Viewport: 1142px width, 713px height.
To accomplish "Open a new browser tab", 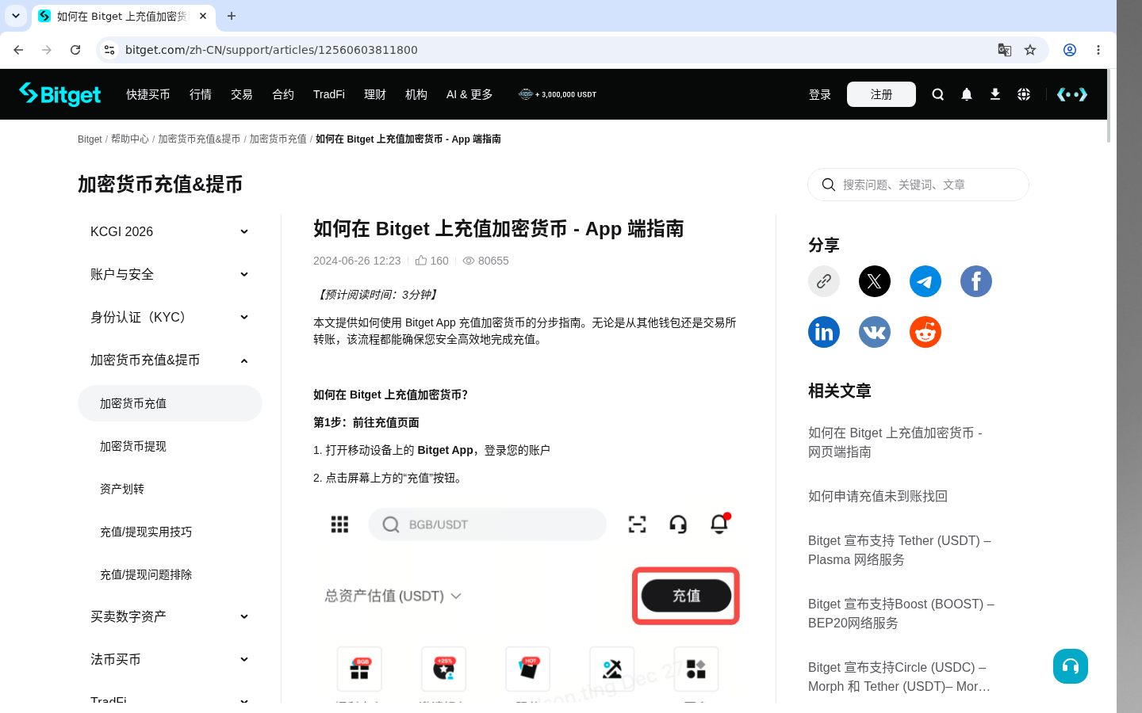I will coord(232,16).
